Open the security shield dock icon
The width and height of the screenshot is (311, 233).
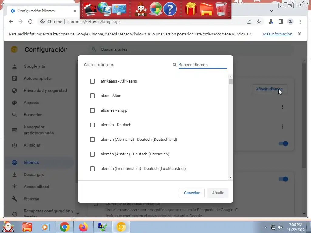coord(155,9)
